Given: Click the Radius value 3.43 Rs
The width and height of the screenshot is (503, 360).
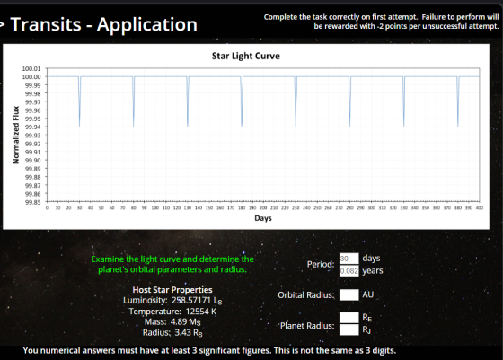Looking at the screenshot, I should 189,332.
